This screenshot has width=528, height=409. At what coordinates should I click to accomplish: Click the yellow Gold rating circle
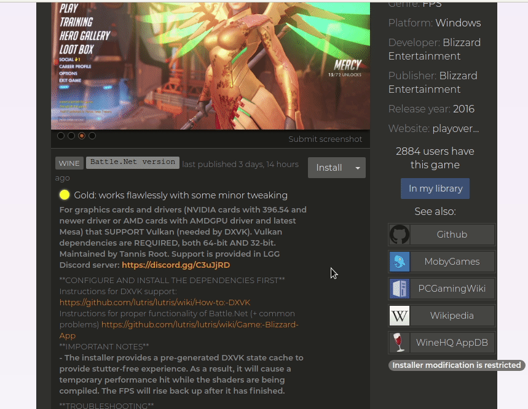tap(65, 195)
